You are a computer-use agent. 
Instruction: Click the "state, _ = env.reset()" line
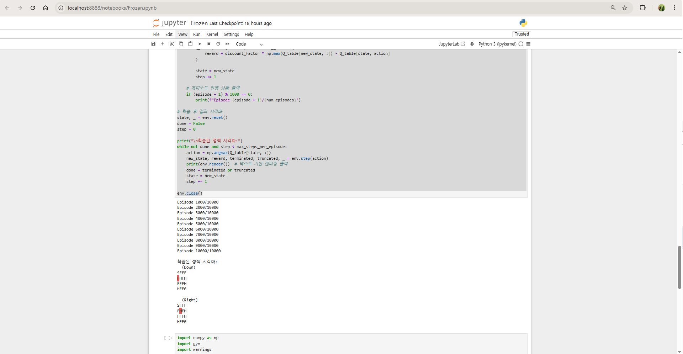[202, 118]
